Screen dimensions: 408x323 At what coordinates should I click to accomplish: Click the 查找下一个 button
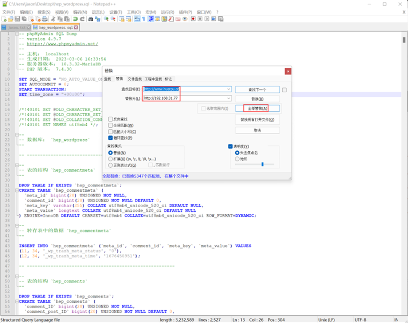(257, 89)
